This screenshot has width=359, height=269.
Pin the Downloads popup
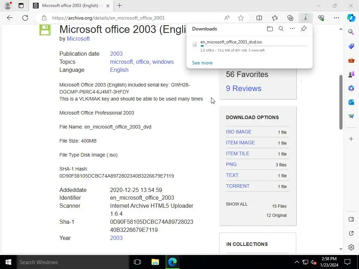(304, 29)
